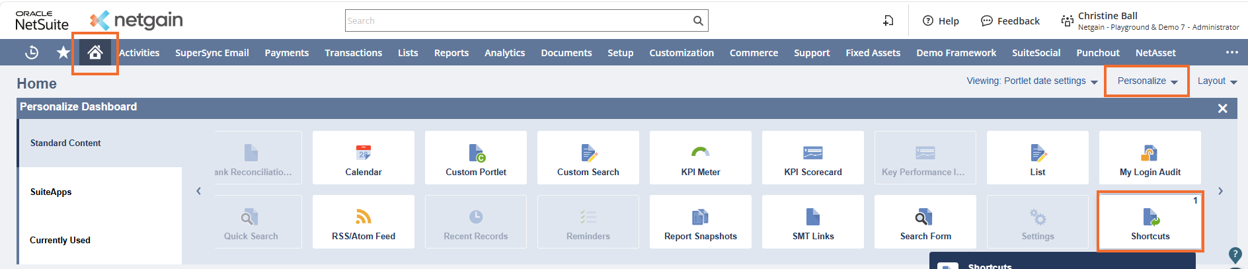This screenshot has width=1248, height=269.
Task: Click the three-dot overflow menu icon
Action: (1231, 52)
